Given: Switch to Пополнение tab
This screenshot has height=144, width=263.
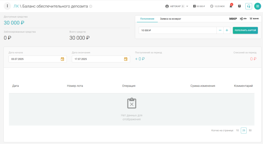Looking at the screenshot, I should click(x=147, y=19).
